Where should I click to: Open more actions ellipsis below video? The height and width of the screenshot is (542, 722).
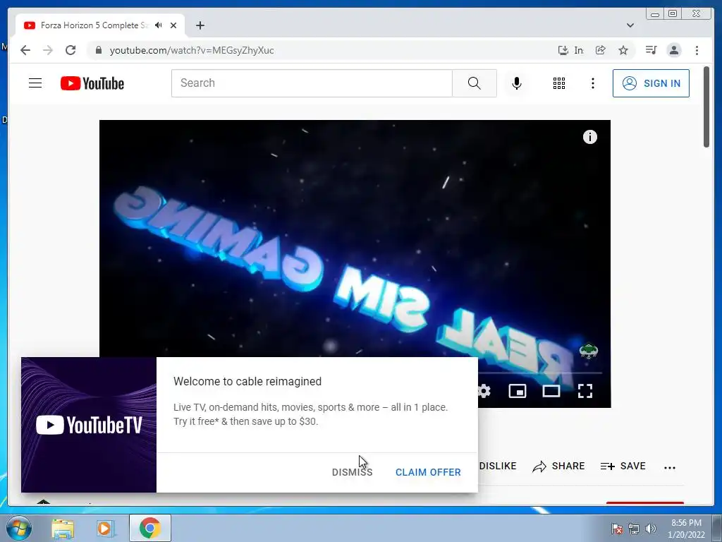click(670, 467)
